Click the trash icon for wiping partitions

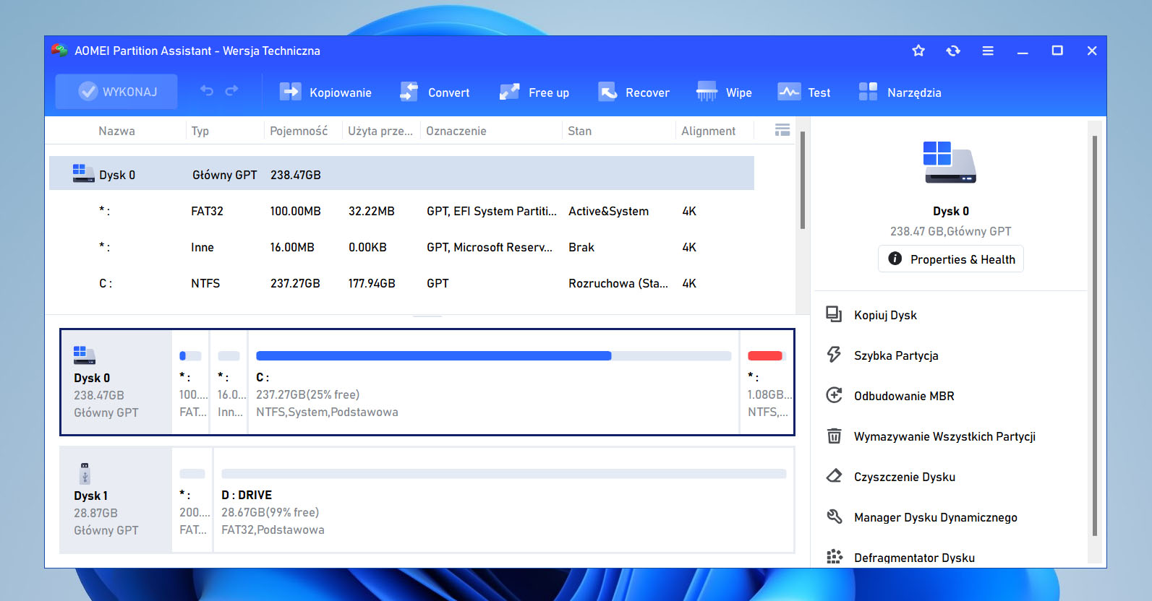834,436
